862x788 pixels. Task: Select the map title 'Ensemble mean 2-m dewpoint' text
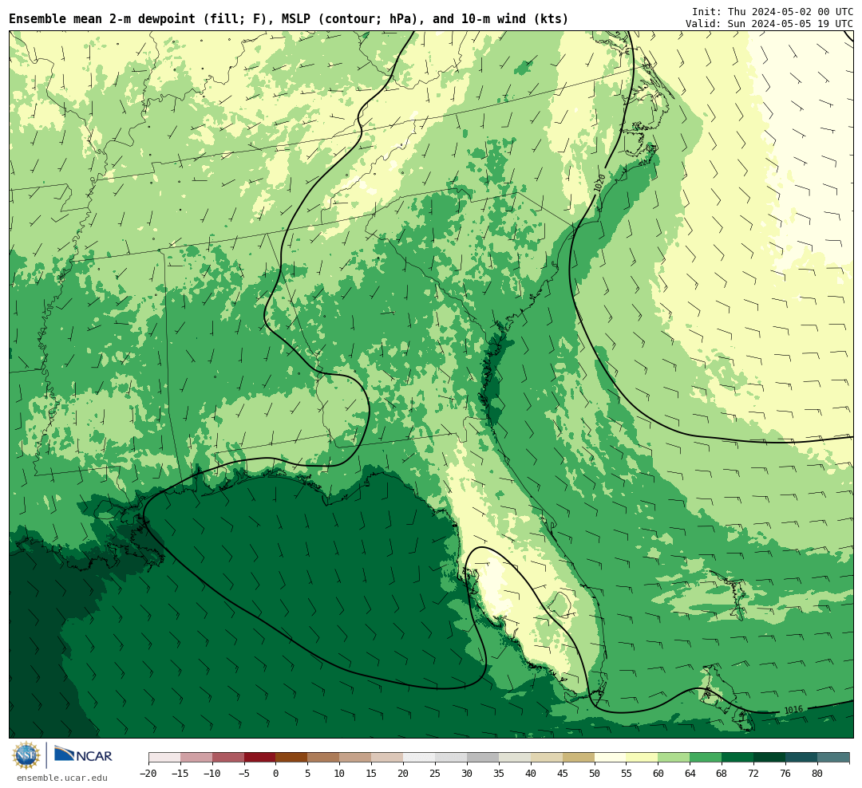[102, 19]
